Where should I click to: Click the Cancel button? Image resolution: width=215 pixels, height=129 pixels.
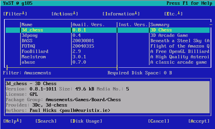coord(159,121)
